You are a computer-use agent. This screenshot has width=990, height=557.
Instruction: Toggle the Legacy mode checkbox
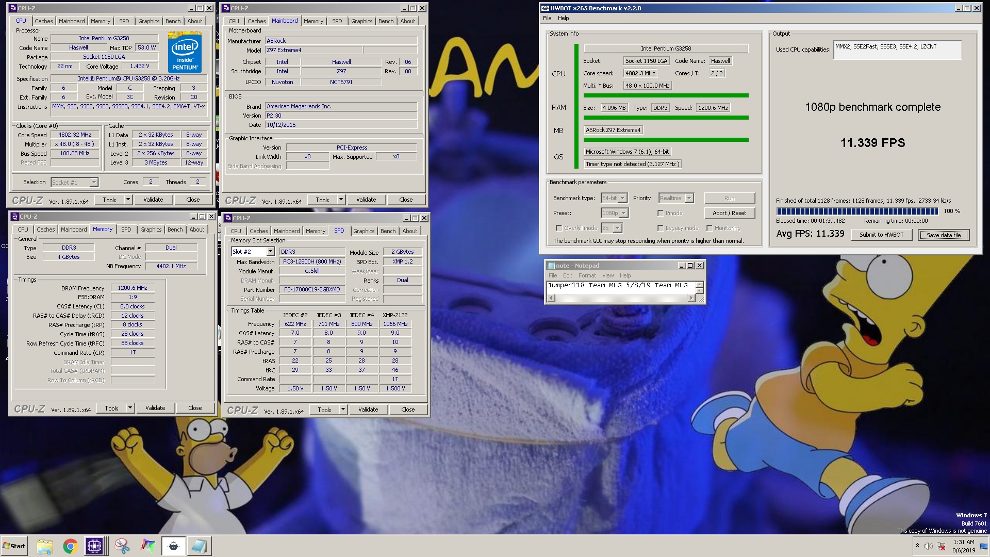tap(661, 228)
